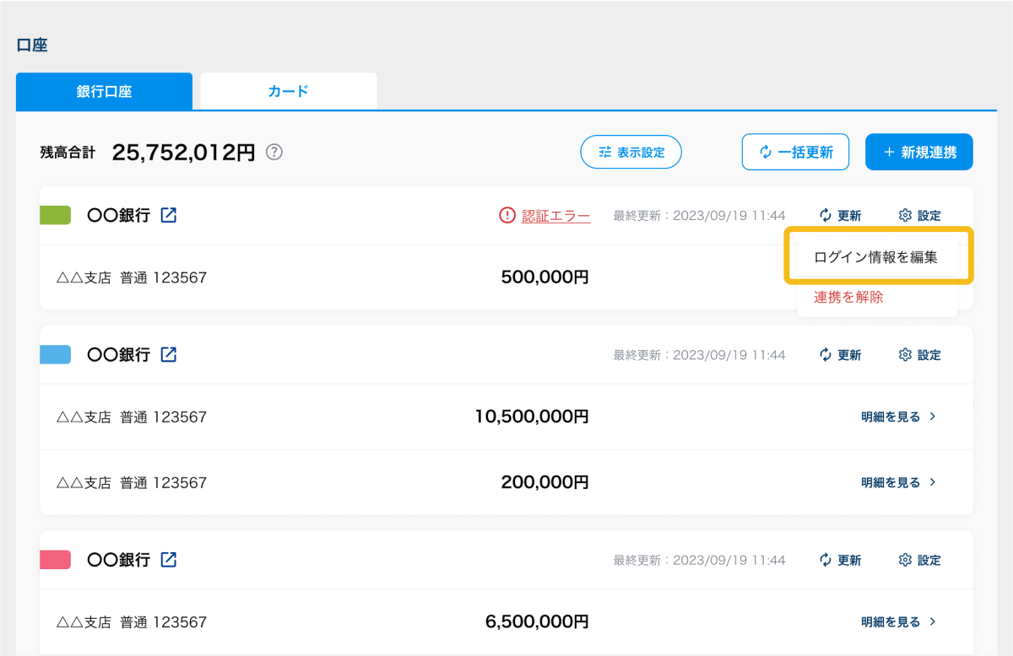The image size is (1013, 656).
Task: Open 設定 gear for the green bank
Action: [x=919, y=216]
